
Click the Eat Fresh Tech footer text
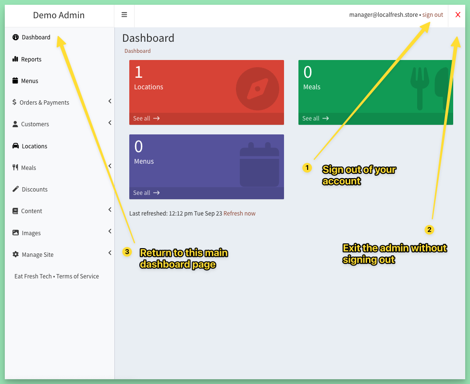pos(33,276)
